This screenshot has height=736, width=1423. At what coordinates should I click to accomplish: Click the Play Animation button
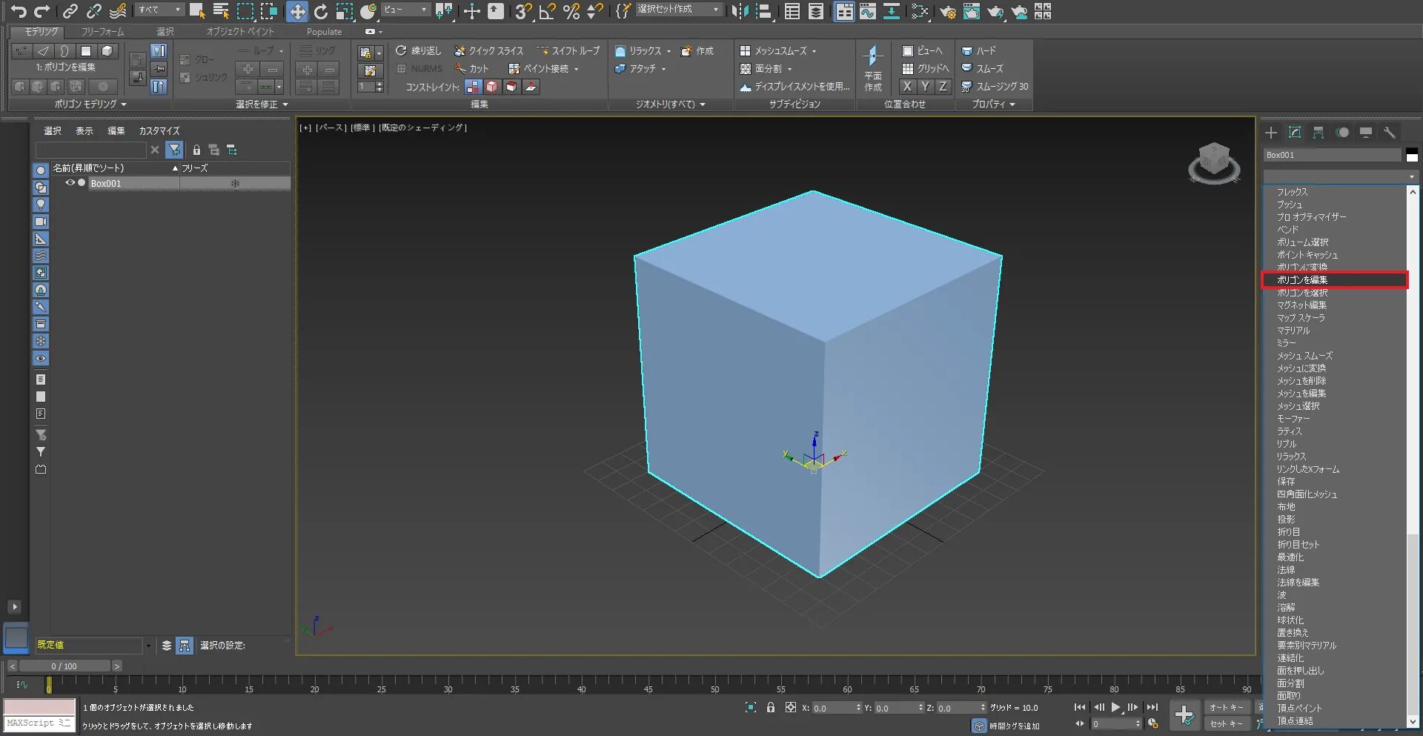coord(1115,707)
